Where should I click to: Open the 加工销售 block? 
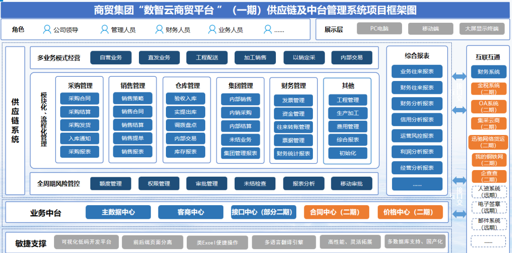pyautogui.click(x=255, y=57)
